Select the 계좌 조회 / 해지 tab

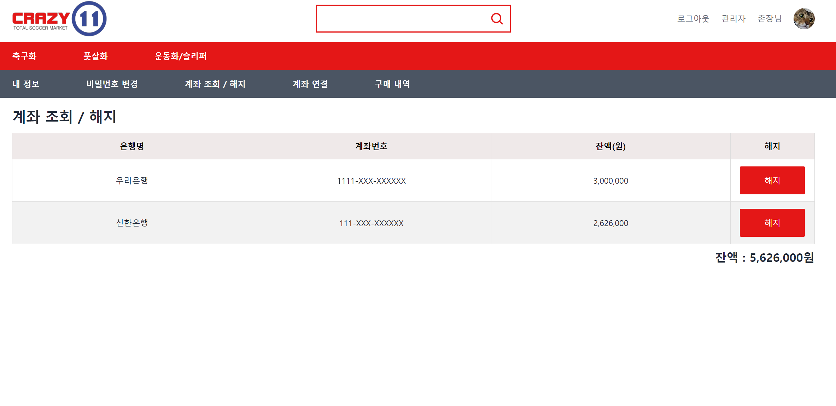[215, 84]
